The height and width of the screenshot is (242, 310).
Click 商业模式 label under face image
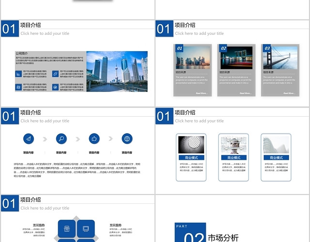[x=234, y=158]
